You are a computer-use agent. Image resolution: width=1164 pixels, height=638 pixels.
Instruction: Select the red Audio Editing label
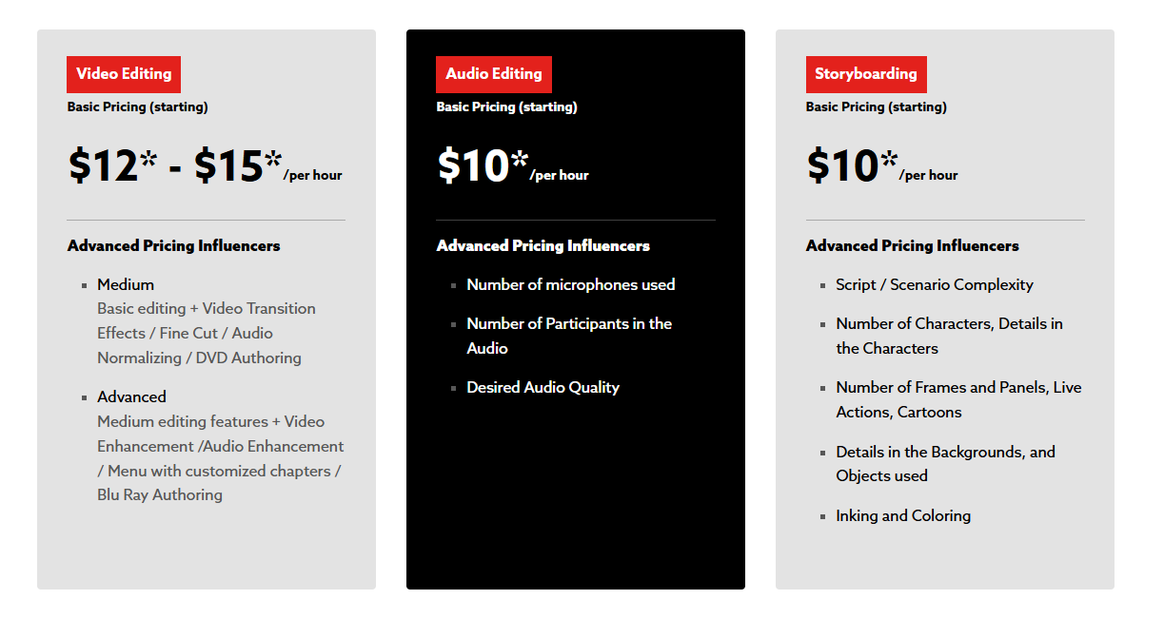pyautogui.click(x=493, y=74)
